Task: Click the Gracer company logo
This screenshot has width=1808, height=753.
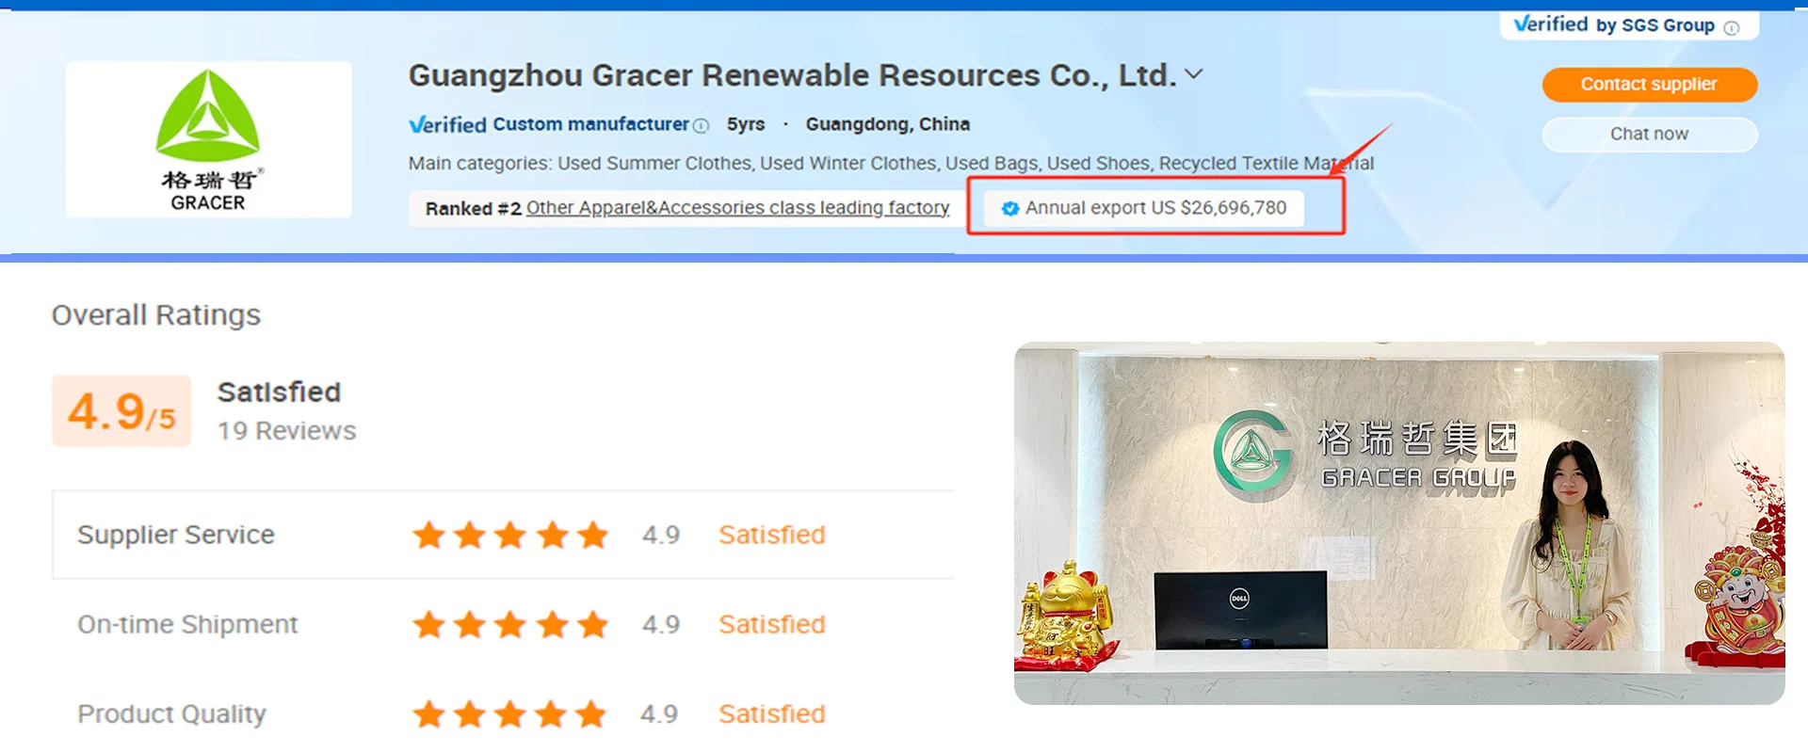Action: click(x=208, y=139)
